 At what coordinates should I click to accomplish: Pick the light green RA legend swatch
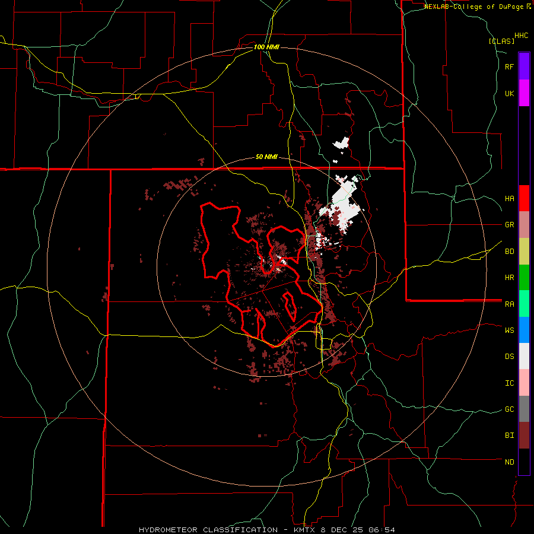pyautogui.click(x=524, y=304)
